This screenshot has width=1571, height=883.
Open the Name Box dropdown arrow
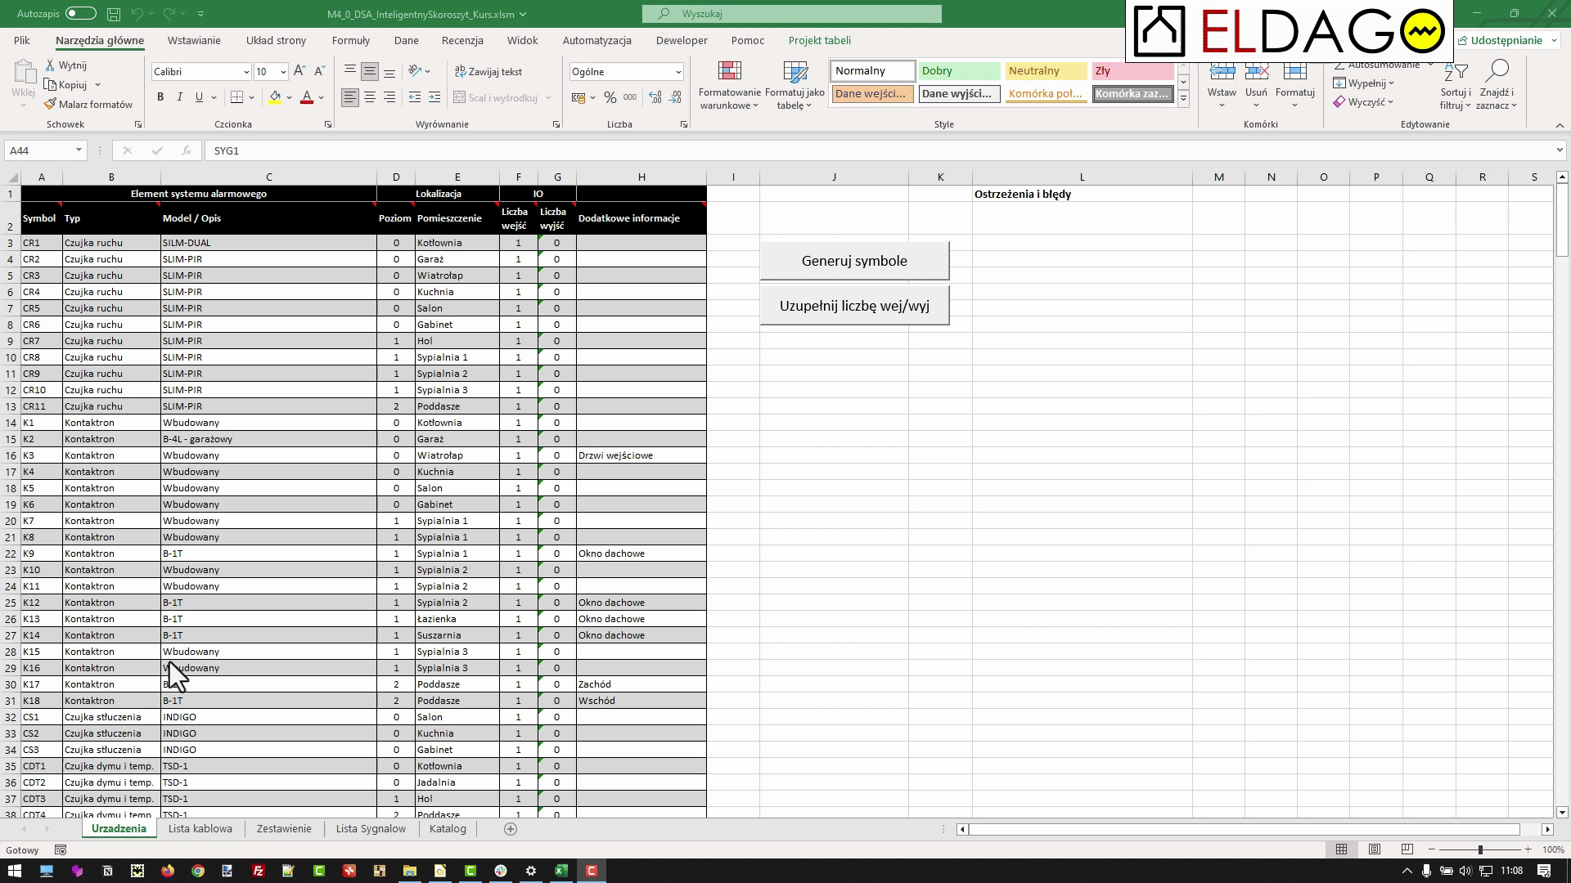click(79, 150)
